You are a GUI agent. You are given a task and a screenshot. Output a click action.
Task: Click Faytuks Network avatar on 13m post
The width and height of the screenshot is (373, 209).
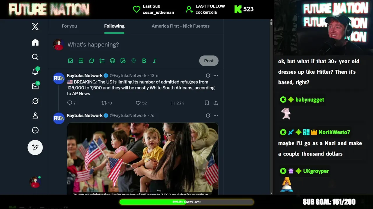coord(59,78)
